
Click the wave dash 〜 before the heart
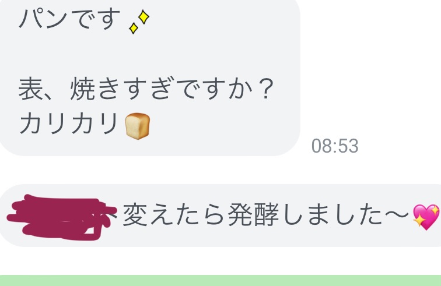395,215
